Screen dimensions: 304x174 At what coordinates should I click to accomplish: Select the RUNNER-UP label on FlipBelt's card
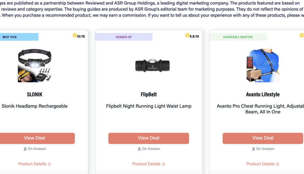click(124, 37)
